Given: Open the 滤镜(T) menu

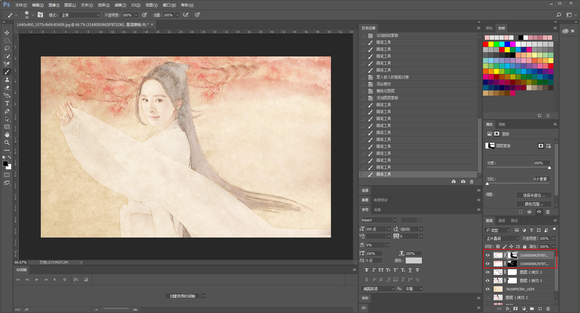Looking at the screenshot, I should (120, 5).
